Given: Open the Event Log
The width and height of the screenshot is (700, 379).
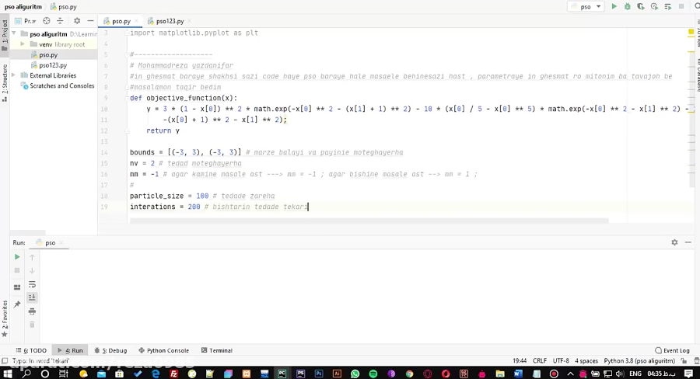Looking at the screenshot, I should click(672, 350).
